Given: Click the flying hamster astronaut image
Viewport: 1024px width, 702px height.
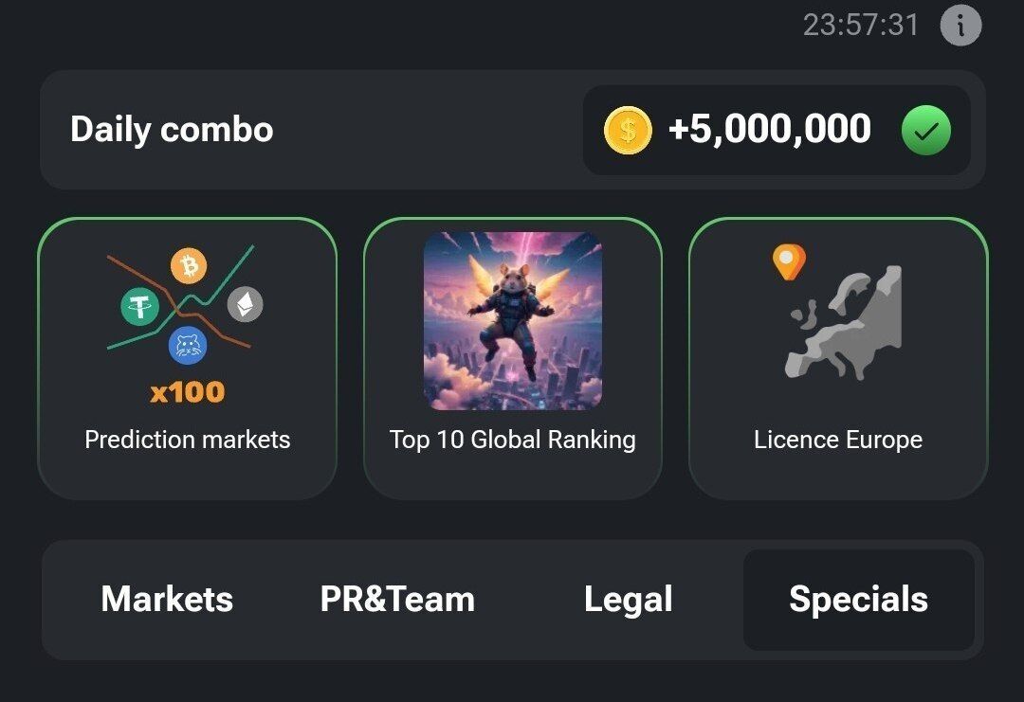Looking at the screenshot, I should point(512,320).
